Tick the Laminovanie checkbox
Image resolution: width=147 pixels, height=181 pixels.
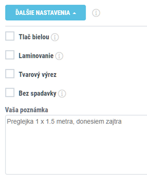(10, 55)
